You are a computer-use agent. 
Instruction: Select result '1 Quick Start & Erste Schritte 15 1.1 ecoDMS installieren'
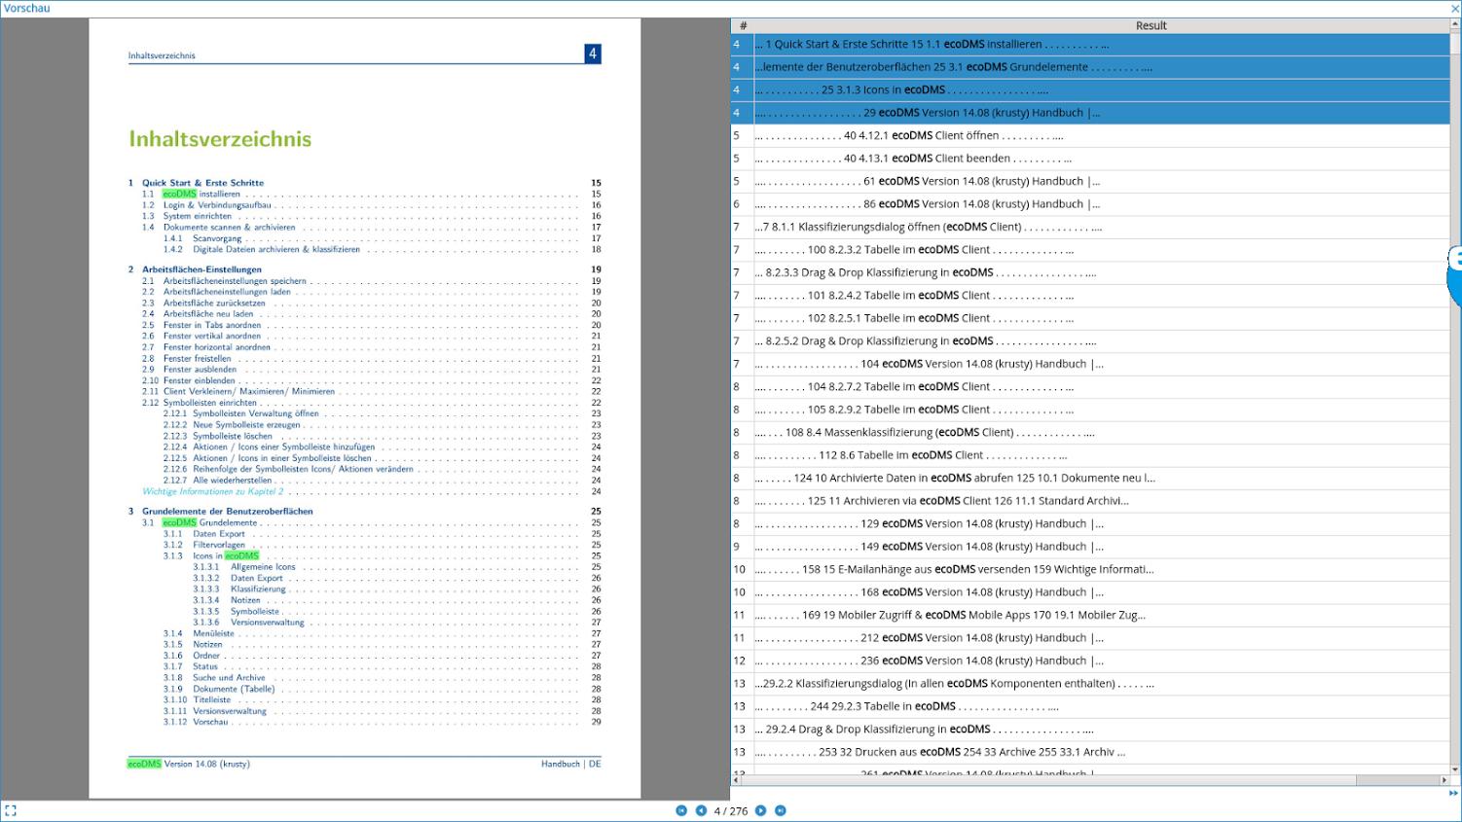pos(1090,44)
